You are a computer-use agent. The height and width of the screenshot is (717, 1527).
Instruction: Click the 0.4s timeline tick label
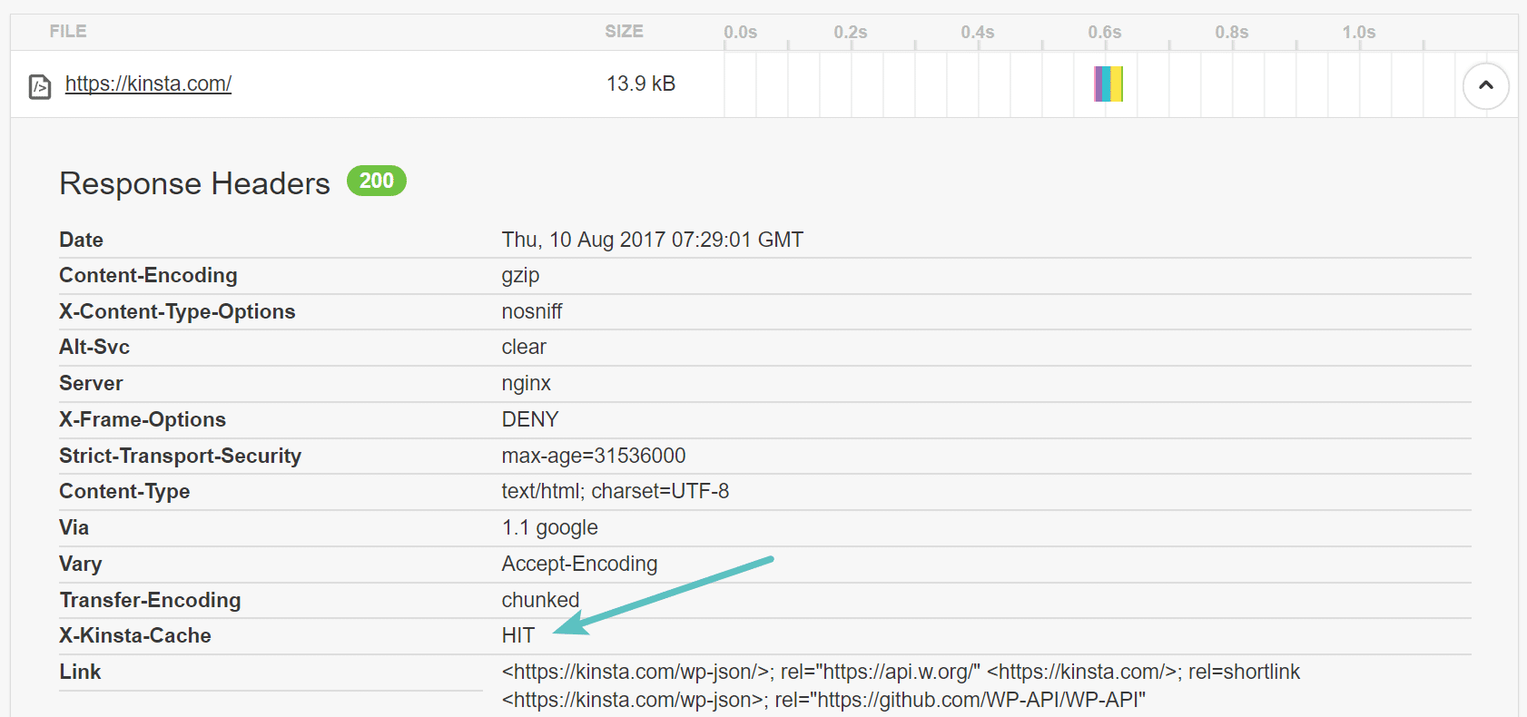pos(978,32)
